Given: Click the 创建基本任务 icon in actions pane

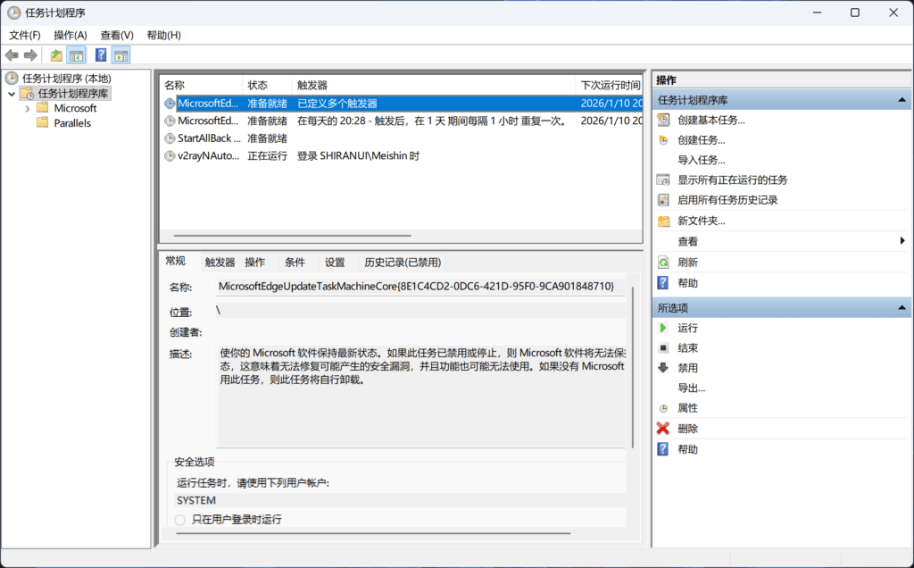Looking at the screenshot, I should pos(662,120).
